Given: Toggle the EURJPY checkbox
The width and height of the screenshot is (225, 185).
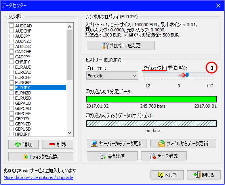Looking at the screenshot, I should click(11, 88).
